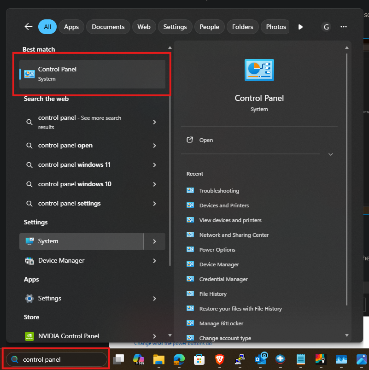The image size is (369, 370).
Task: Search web for 'control panel open'
Action: (65, 145)
